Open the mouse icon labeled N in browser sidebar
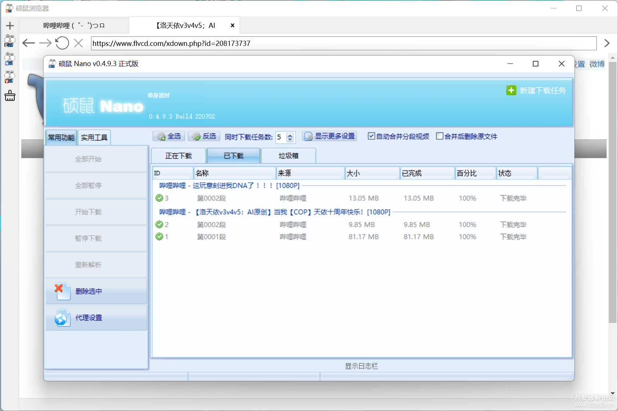Viewport: 618px width, 411px height. 10,59
